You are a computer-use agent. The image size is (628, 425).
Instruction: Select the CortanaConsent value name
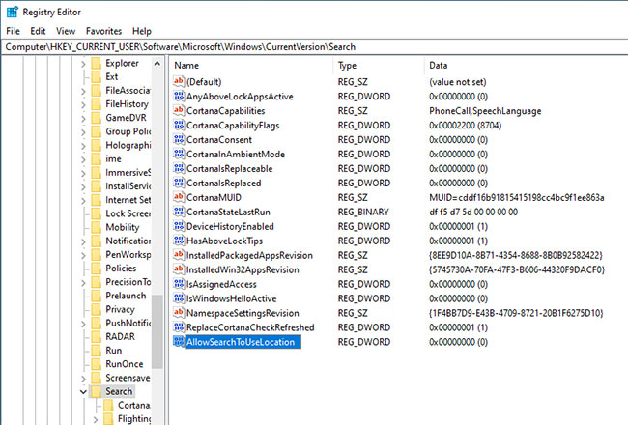tap(219, 139)
